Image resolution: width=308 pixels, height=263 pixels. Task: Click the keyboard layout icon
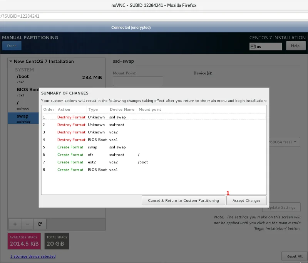point(253,47)
